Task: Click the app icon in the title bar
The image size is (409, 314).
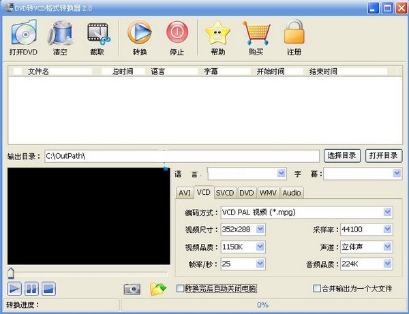Action: click(9, 7)
